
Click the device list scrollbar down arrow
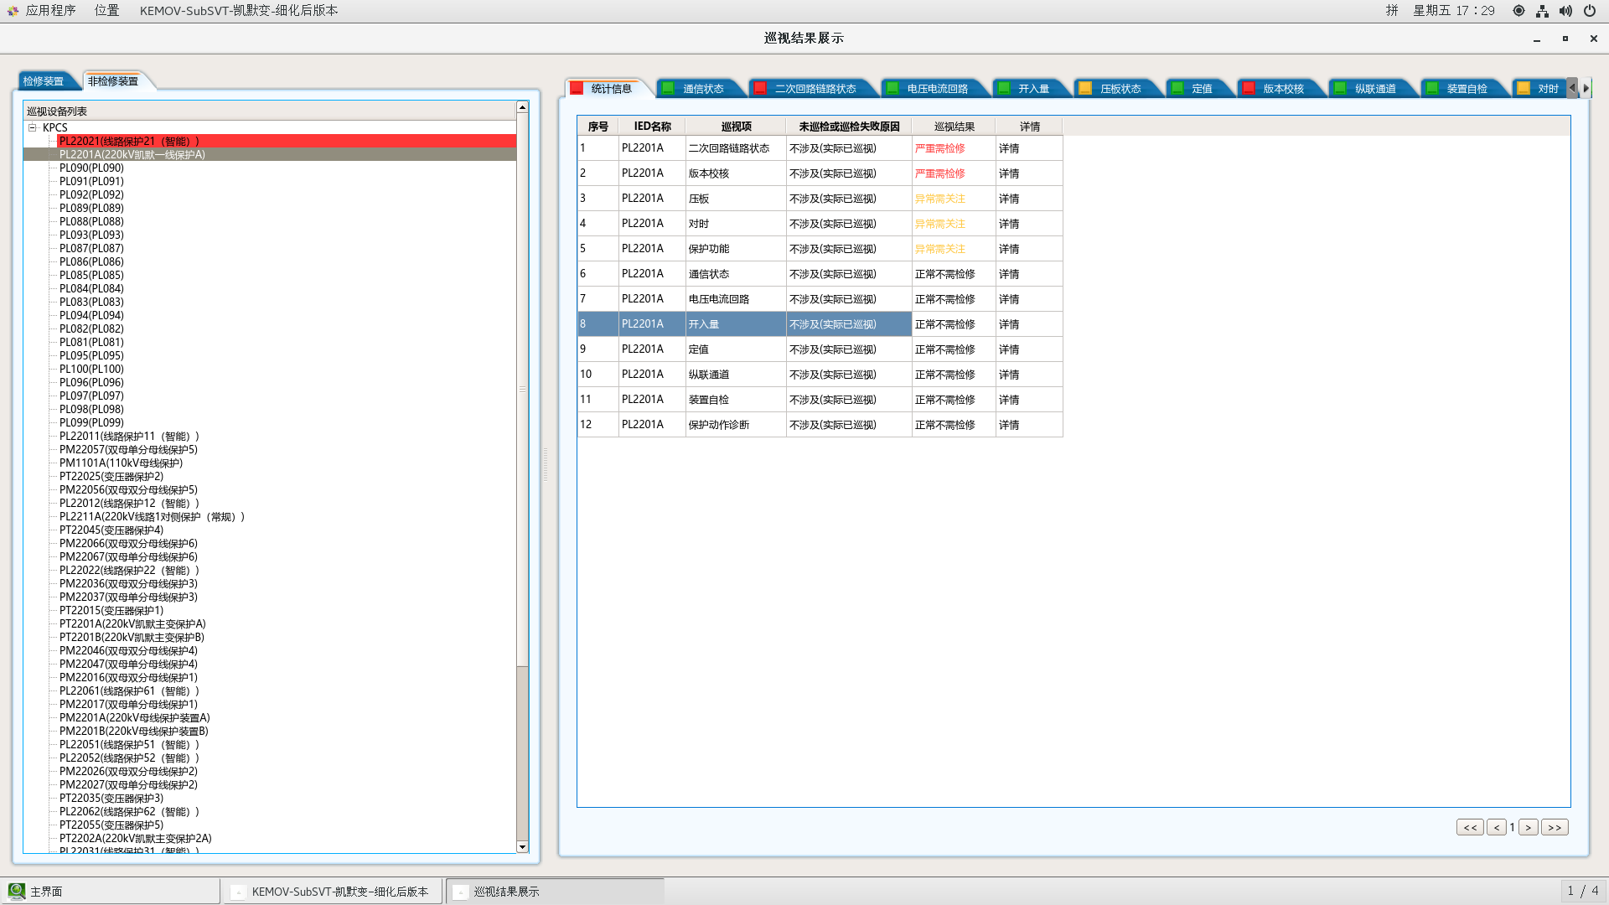(522, 847)
